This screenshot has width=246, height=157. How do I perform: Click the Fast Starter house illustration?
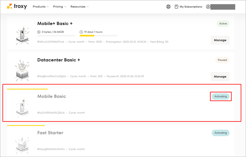click(22, 146)
